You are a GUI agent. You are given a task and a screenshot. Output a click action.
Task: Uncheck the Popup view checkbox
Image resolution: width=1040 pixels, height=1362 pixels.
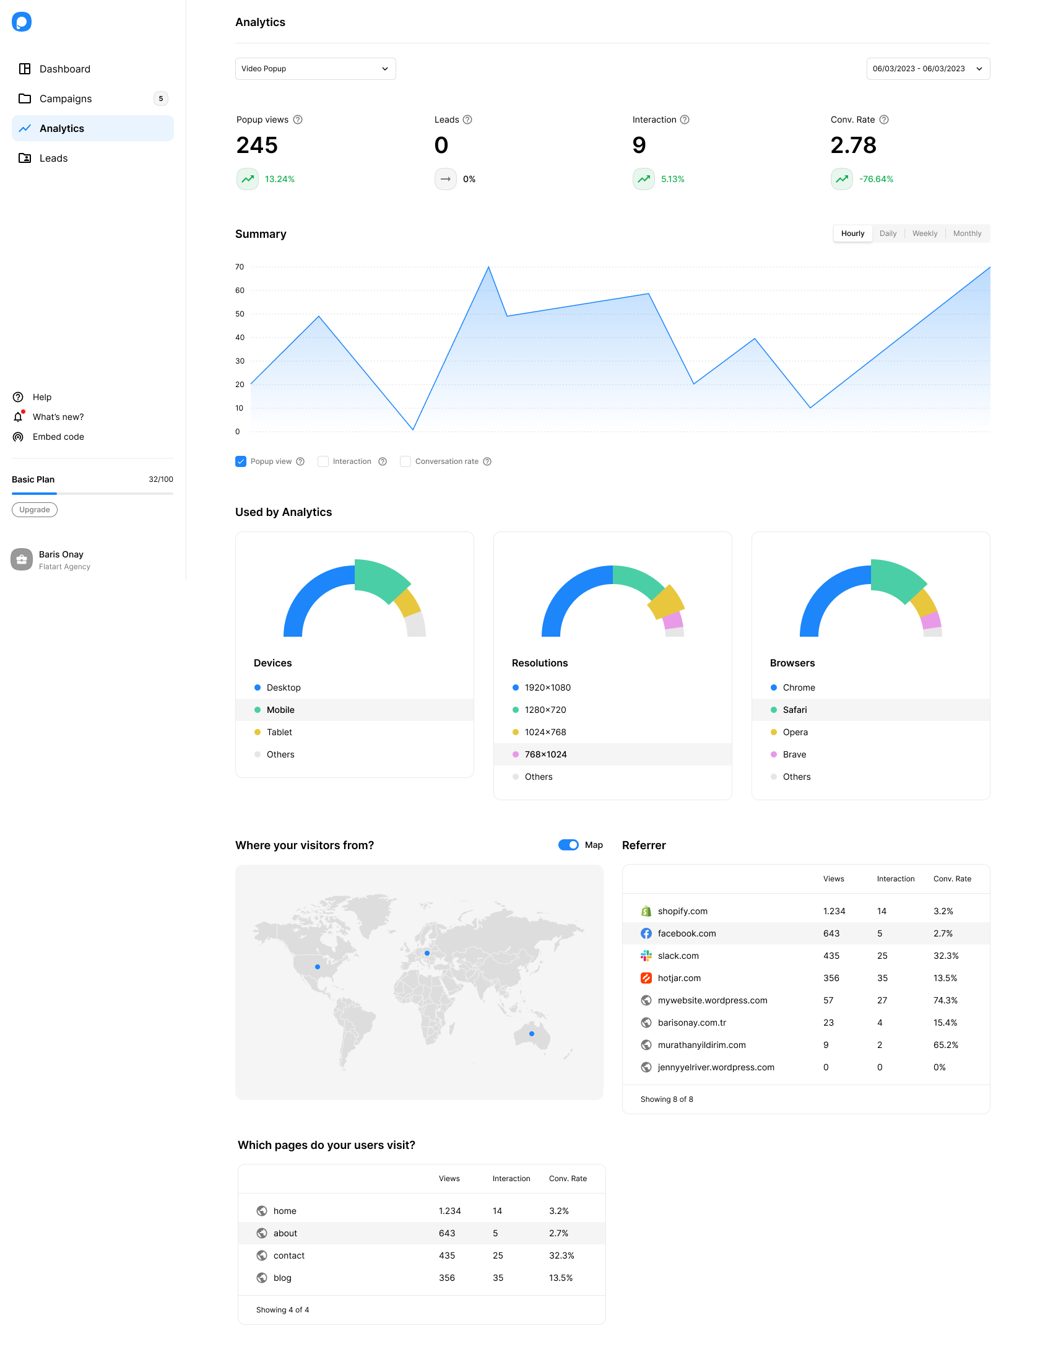(x=241, y=461)
